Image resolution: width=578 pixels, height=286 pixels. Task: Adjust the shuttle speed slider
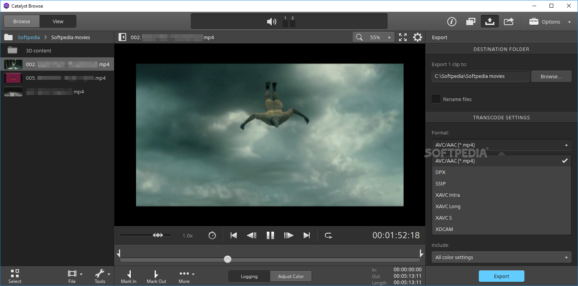tap(158, 235)
